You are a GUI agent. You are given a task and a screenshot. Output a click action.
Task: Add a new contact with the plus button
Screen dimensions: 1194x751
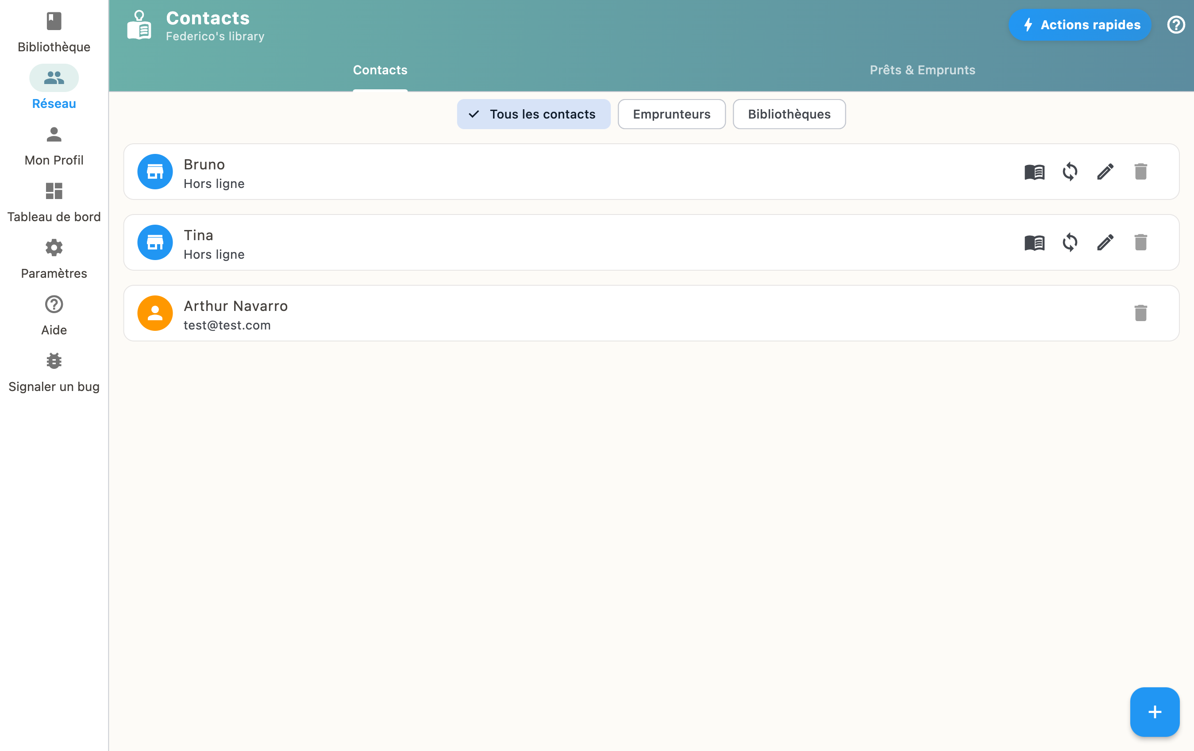pyautogui.click(x=1154, y=712)
